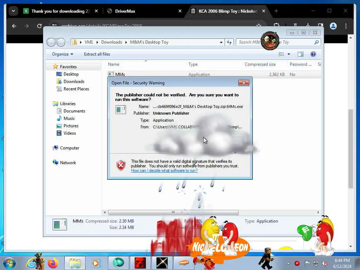
Task: Click the browser page vertical scrollbar
Action: pyautogui.click(x=351, y=149)
